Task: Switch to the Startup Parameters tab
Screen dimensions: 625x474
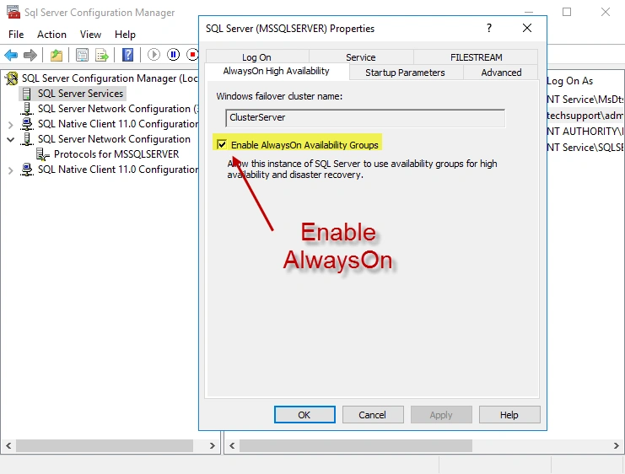Action: [x=406, y=73]
